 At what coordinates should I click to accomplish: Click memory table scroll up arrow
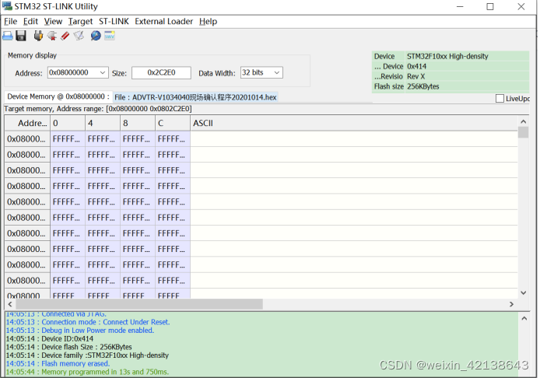[523, 121]
